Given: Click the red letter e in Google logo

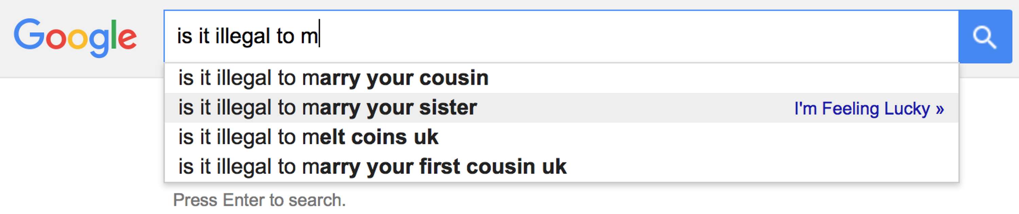Looking at the screenshot, I should 127,38.
